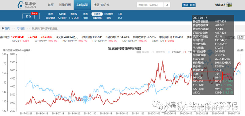Click the red right-axis end marker circle
245x116 pixels.
pos(240,64)
